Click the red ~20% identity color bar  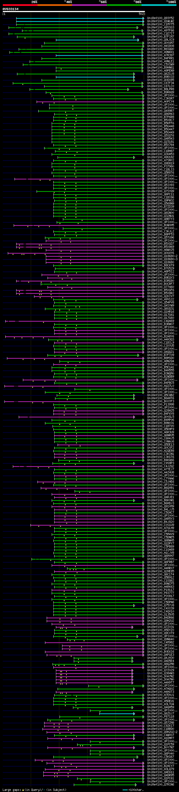(x=20, y=5)
